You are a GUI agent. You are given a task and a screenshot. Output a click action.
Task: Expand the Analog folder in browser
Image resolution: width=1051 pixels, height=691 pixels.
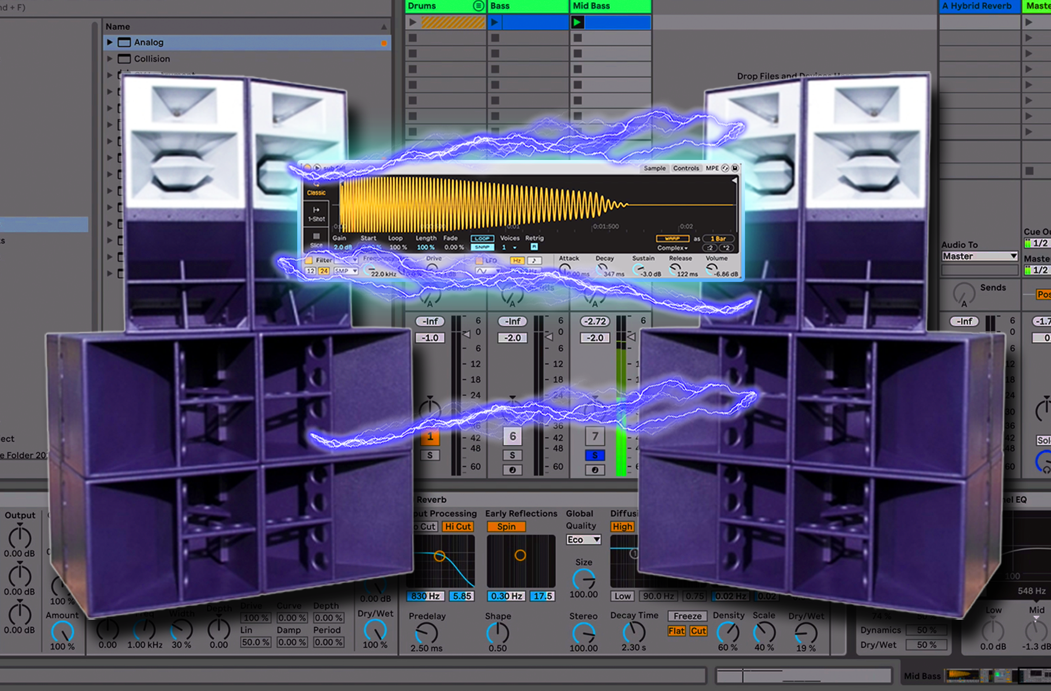point(109,42)
